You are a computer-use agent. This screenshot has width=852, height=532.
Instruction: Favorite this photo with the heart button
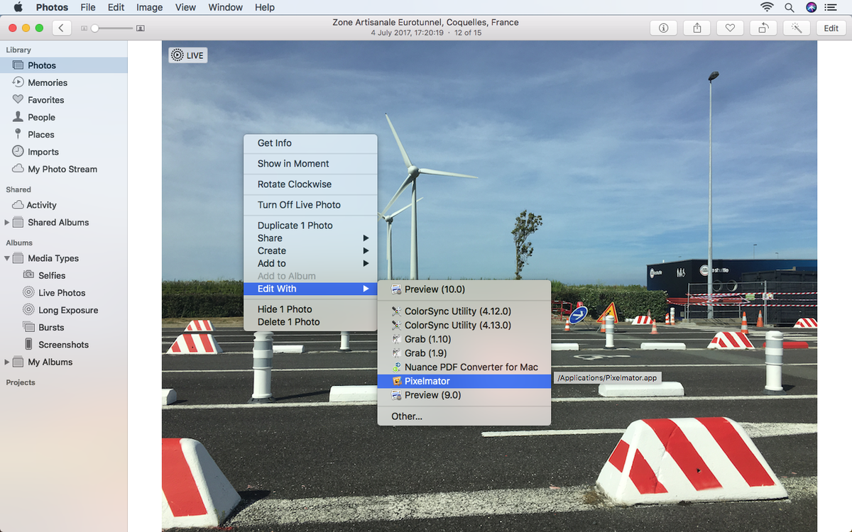coord(729,28)
